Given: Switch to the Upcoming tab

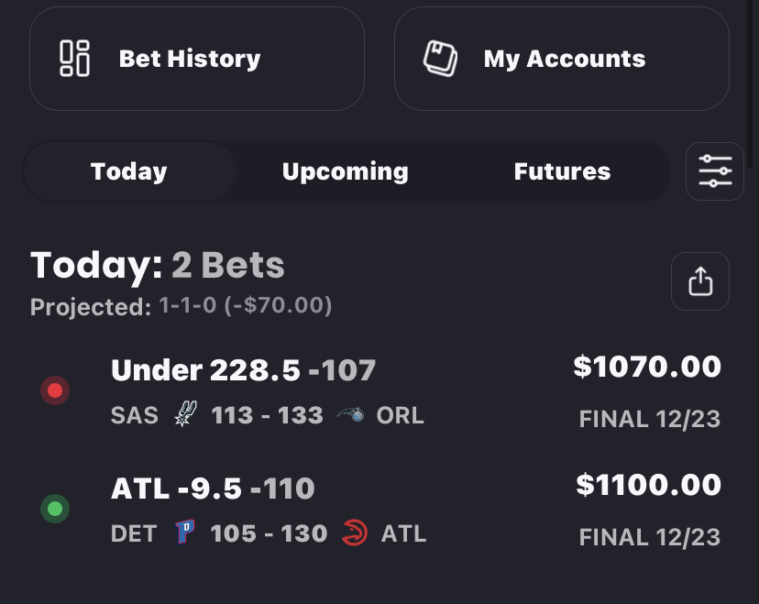Looking at the screenshot, I should 346,171.
